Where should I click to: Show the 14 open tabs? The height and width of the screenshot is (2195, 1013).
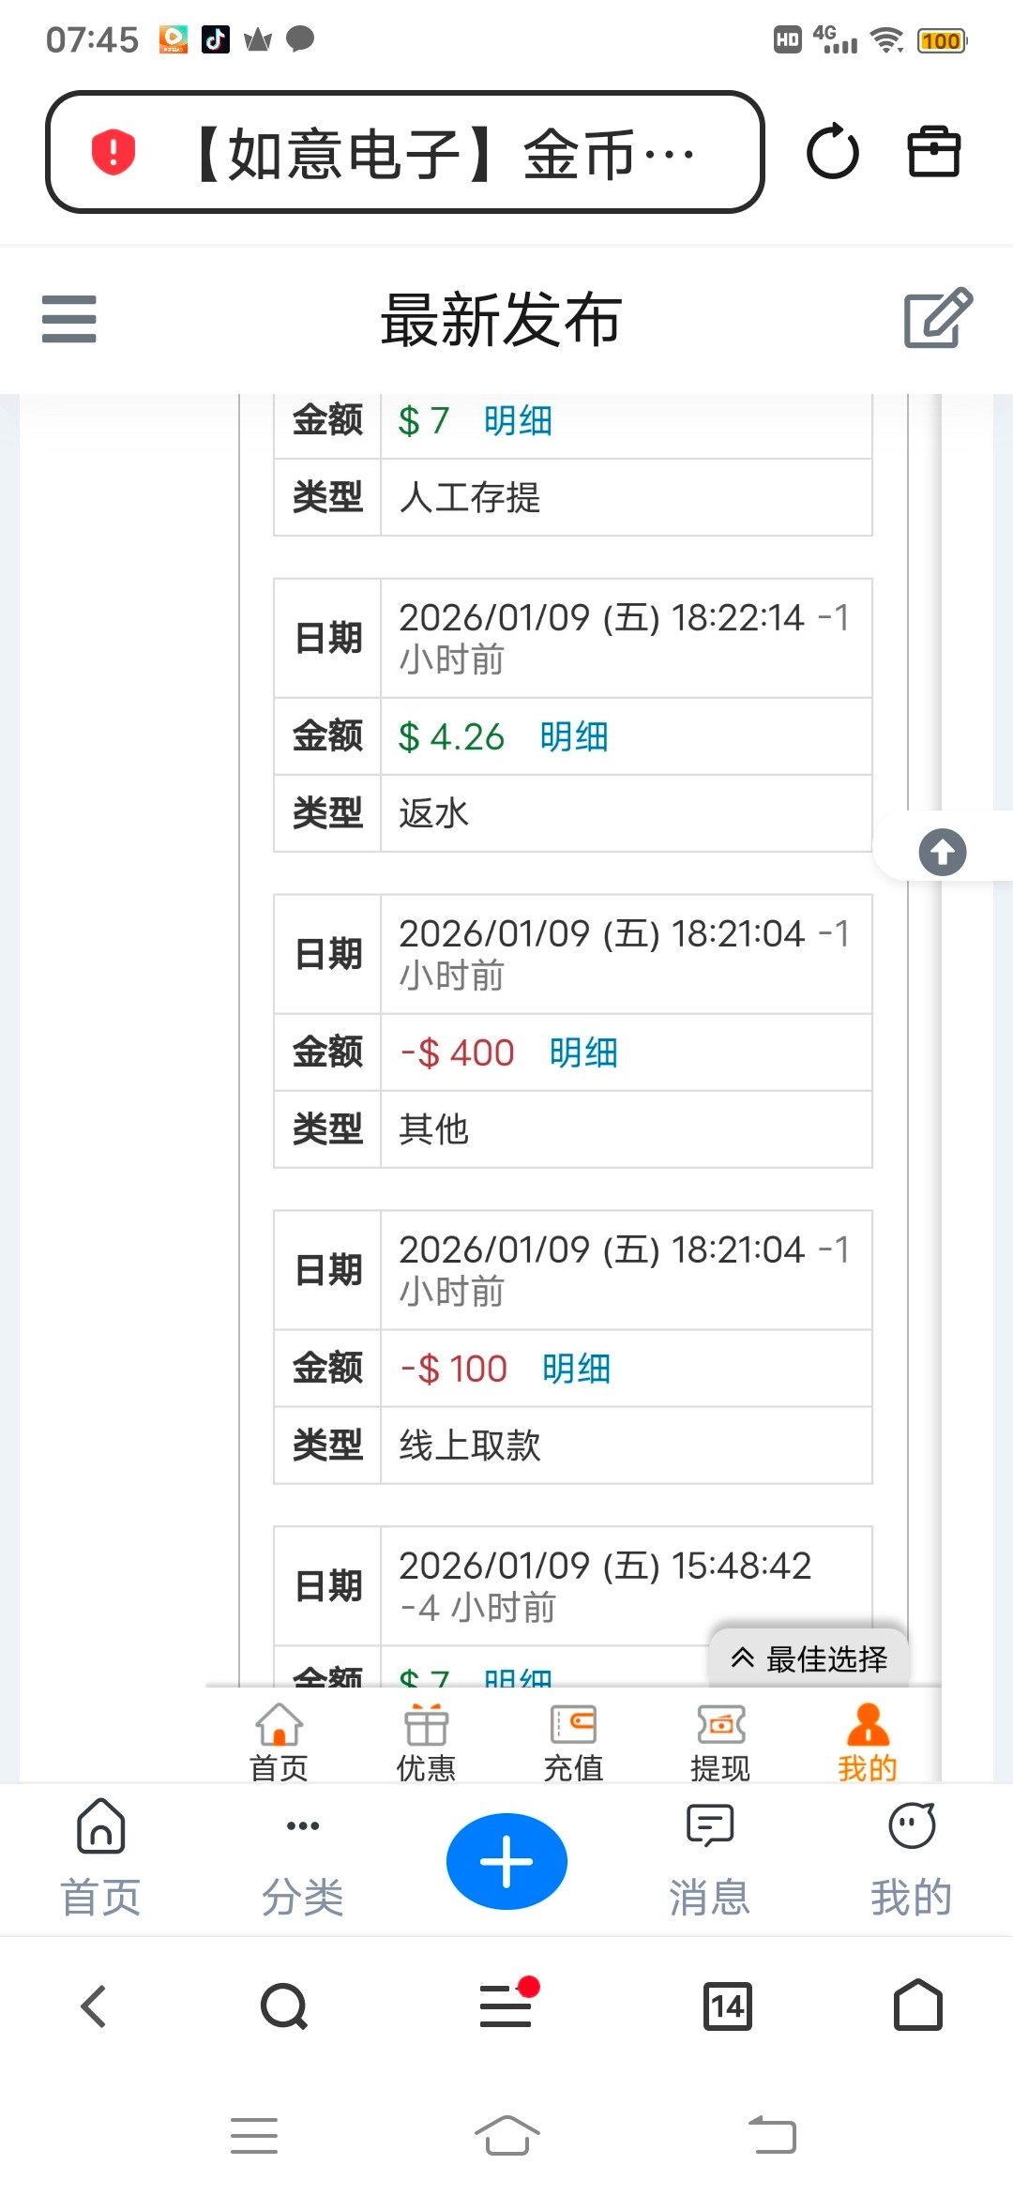[727, 2006]
